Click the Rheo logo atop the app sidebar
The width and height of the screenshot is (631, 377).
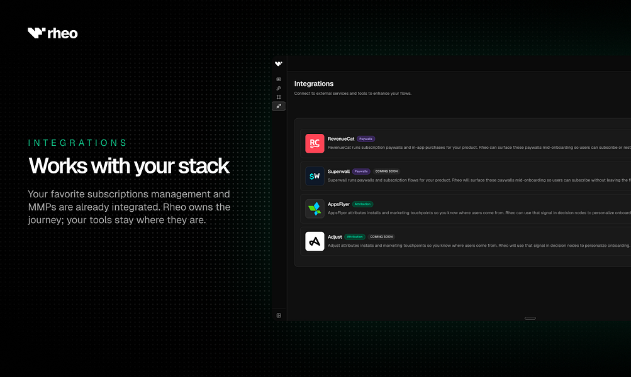click(279, 63)
